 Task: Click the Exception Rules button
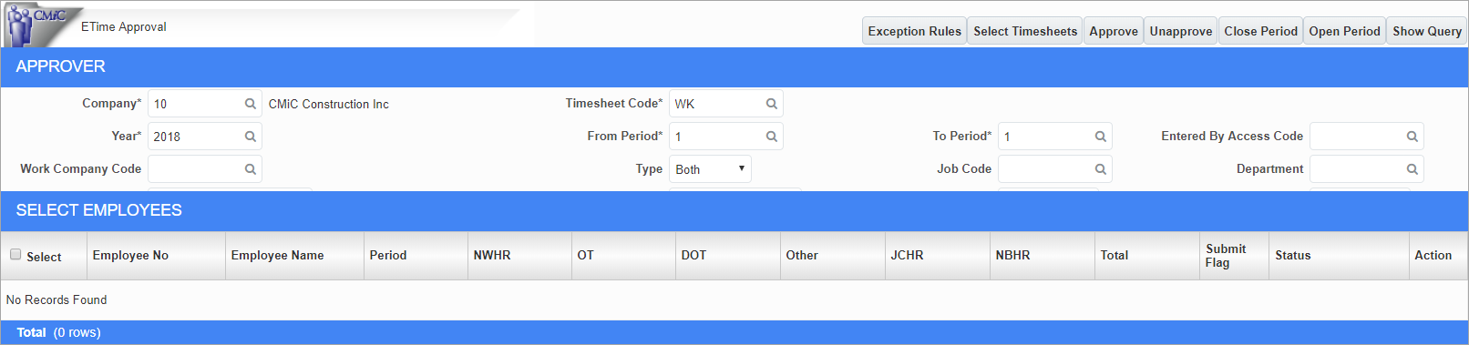pyautogui.click(x=914, y=31)
